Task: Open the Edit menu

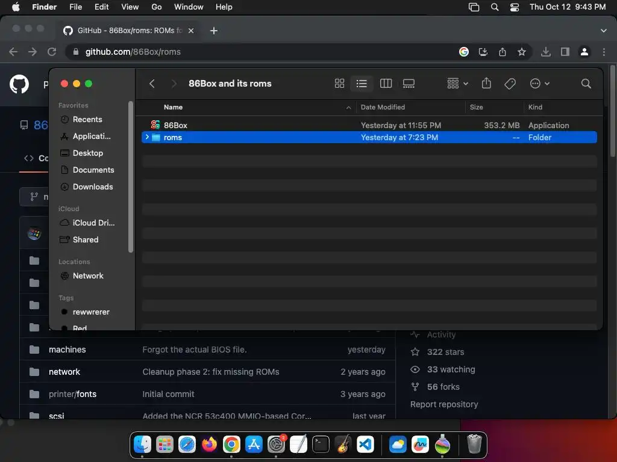Action: 101,7
